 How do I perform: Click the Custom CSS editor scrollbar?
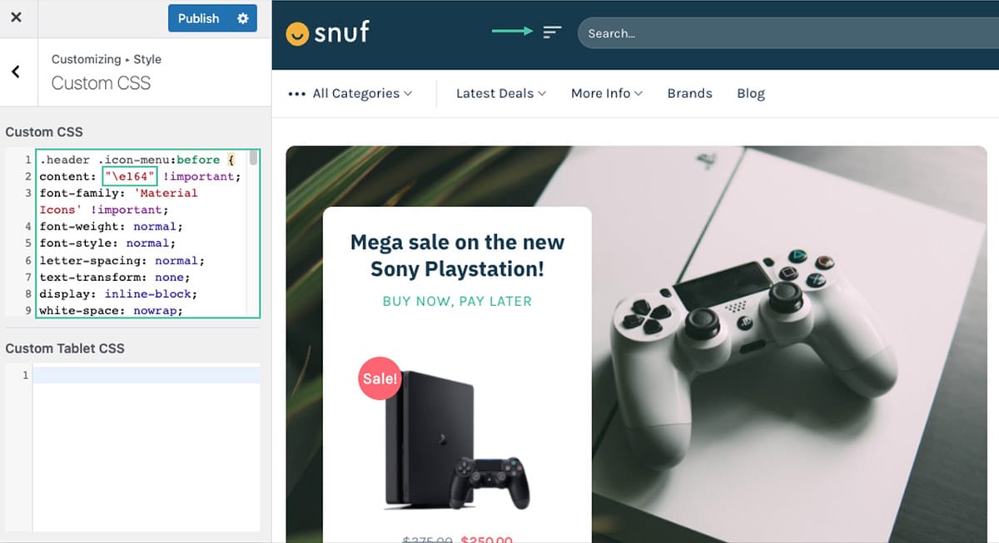253,159
